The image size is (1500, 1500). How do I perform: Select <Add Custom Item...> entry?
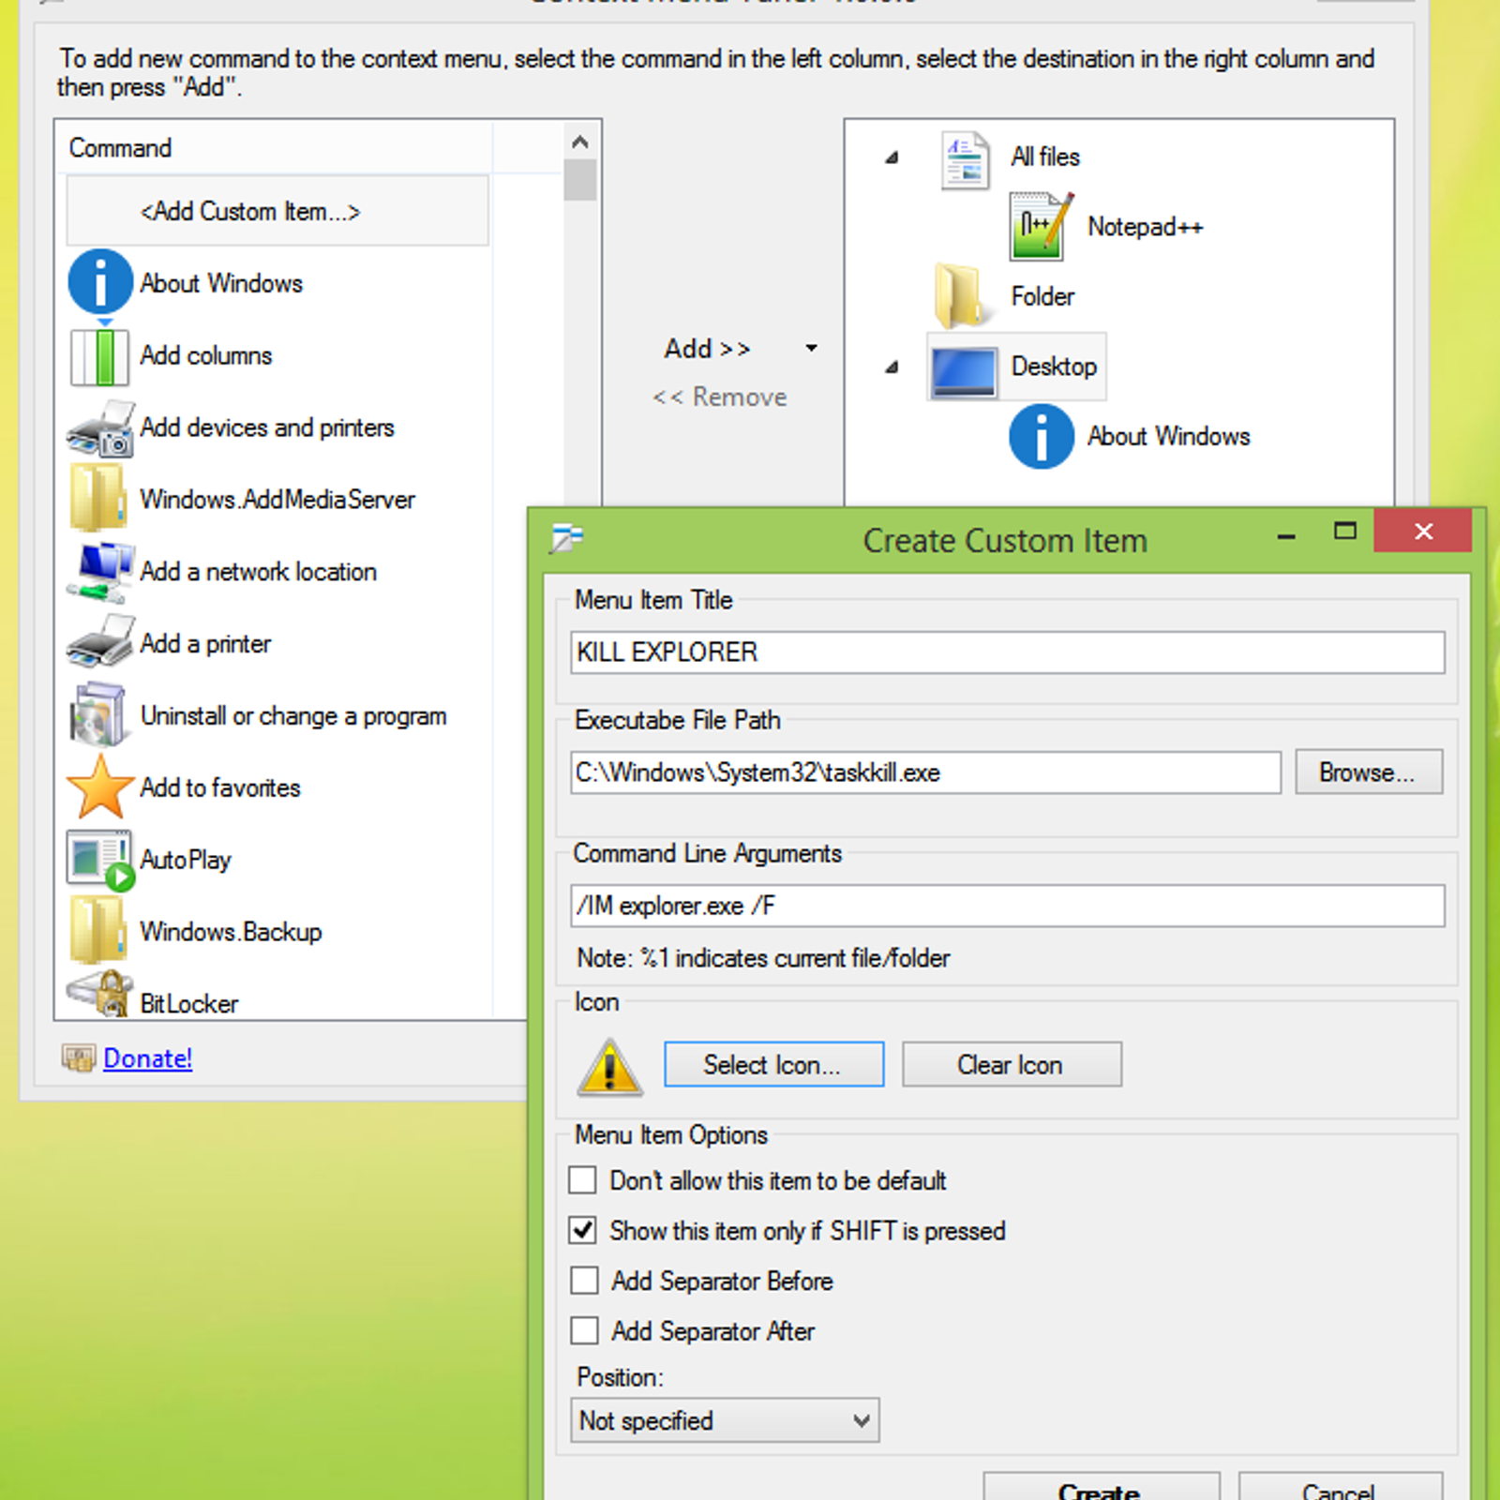[x=277, y=212]
